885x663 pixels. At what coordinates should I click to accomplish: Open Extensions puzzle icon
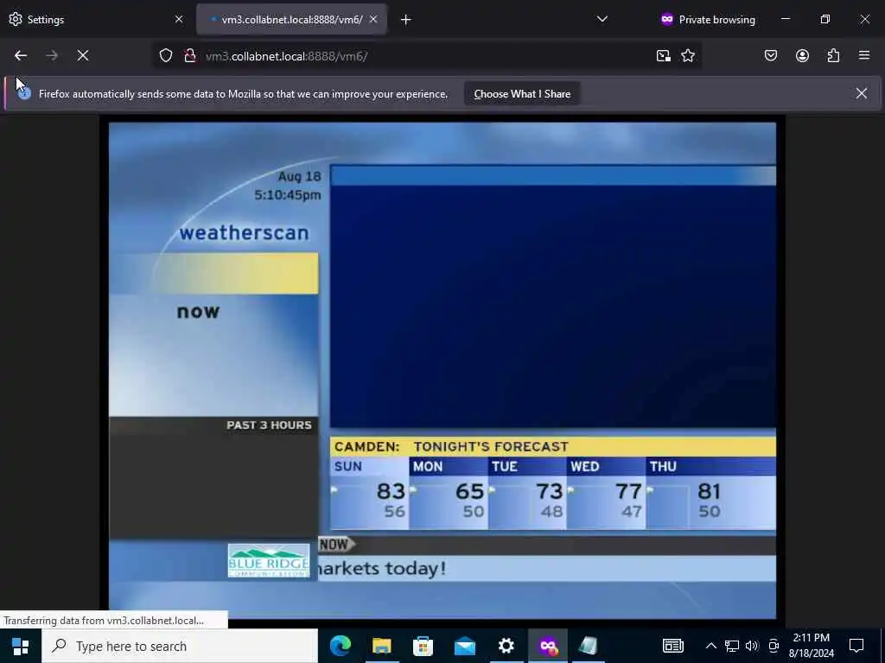pos(834,56)
